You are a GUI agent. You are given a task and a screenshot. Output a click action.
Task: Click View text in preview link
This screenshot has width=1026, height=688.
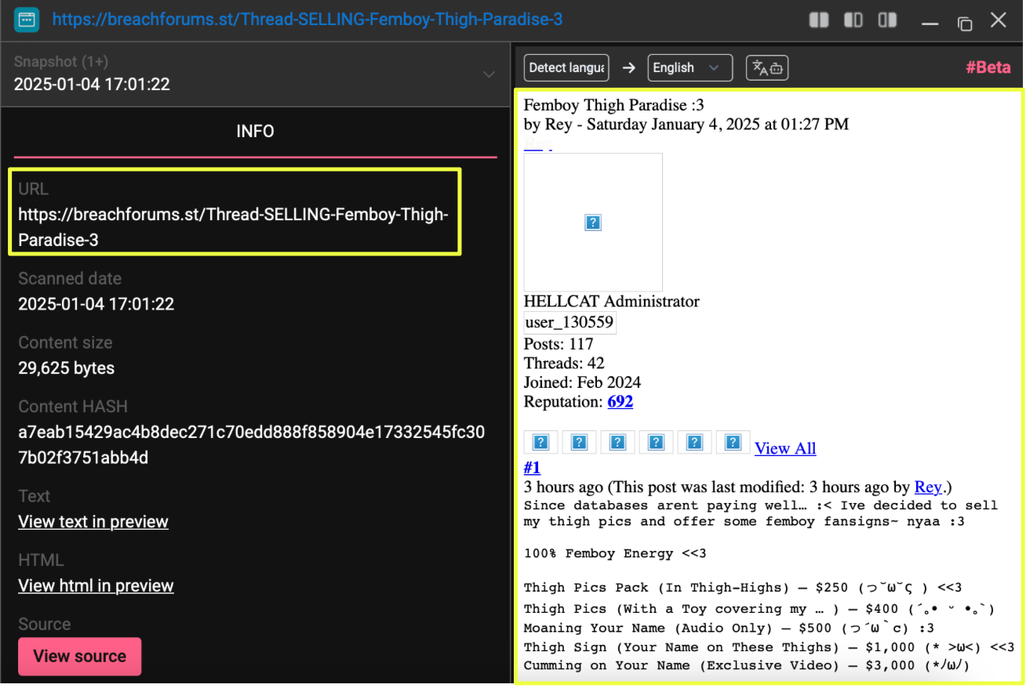click(x=93, y=522)
